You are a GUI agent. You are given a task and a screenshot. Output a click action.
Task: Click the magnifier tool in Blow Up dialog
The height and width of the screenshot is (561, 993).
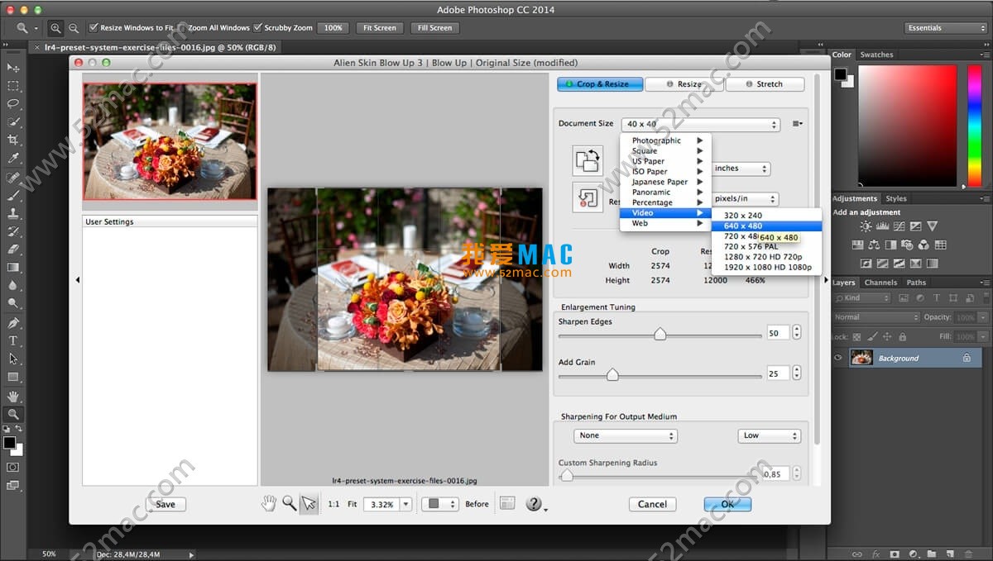tap(289, 503)
